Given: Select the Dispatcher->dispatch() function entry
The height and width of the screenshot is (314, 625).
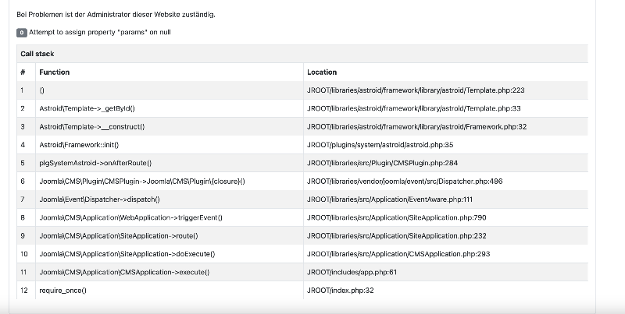Looking at the screenshot, I should [x=99, y=199].
